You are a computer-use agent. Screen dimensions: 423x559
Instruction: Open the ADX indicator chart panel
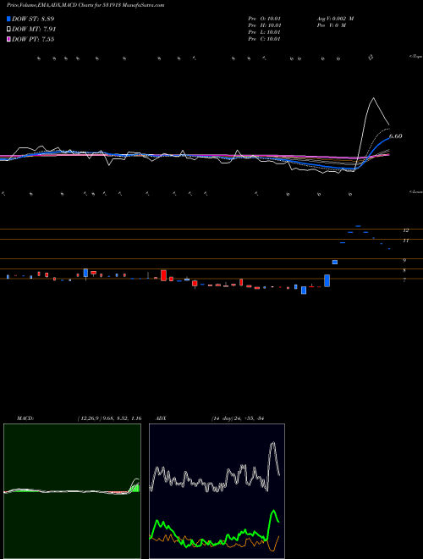click(217, 491)
